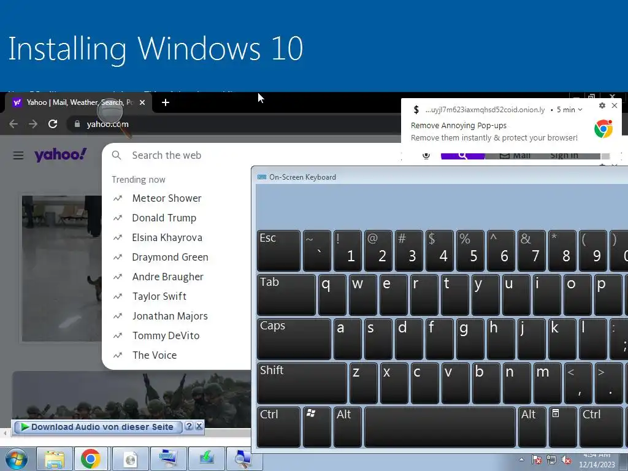Click the m key on On-Screen Keyboard
Screen dimensions: 628x471
point(547,383)
